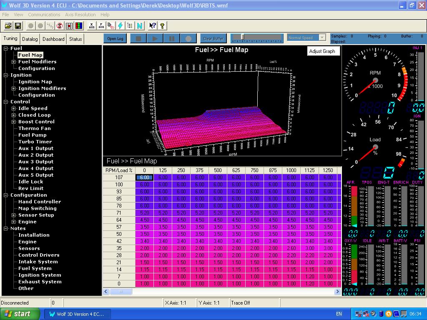Viewport: 427px width, 320px height.
Task: Click the RGB color columns icon
Action: (79, 26)
